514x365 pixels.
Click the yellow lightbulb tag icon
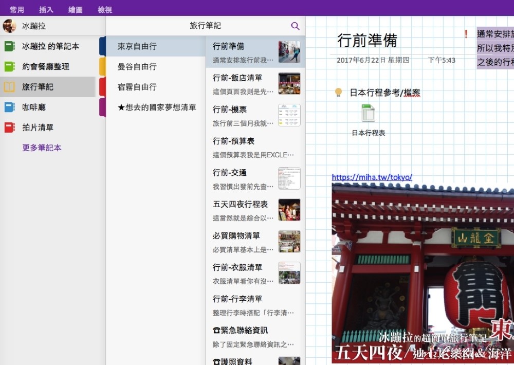338,93
